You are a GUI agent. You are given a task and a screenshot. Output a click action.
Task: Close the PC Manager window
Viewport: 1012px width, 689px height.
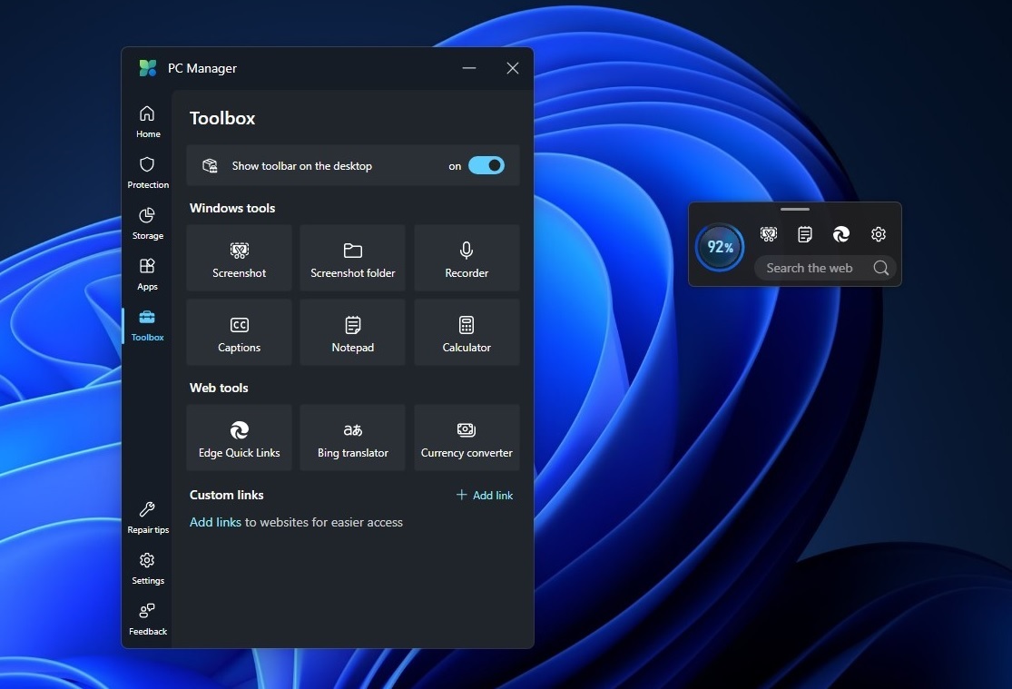point(513,68)
